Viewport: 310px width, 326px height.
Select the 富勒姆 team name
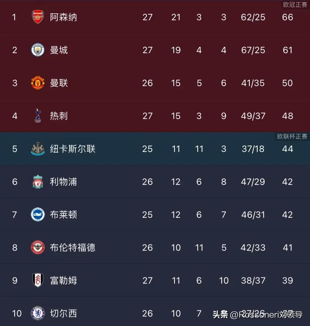click(63, 280)
